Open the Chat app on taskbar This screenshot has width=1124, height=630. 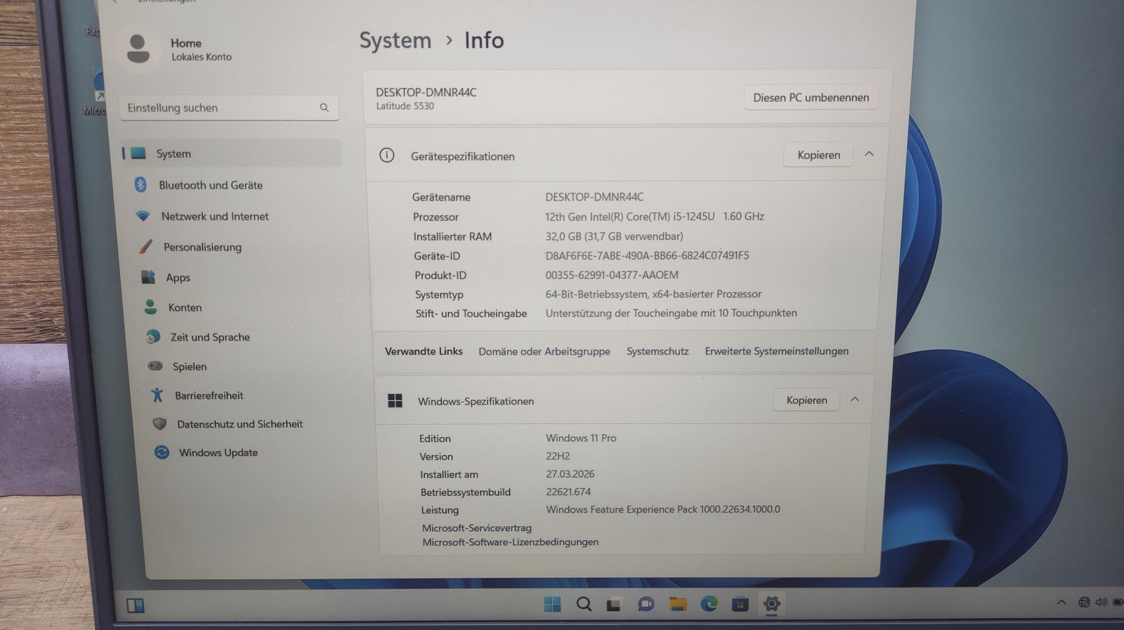[x=646, y=604]
